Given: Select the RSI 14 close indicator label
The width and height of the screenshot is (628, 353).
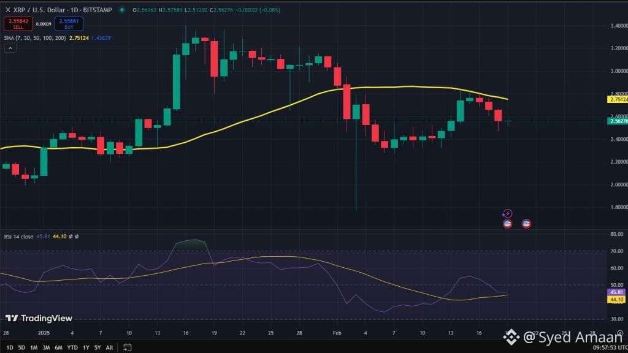Looking at the screenshot, I should 18,237.
